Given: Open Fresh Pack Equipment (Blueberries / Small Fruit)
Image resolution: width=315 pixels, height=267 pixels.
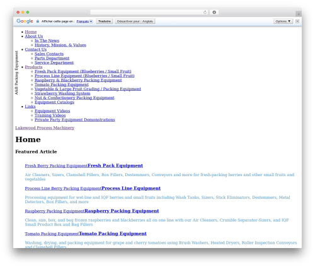Looking at the screenshot, I should 83,71.
